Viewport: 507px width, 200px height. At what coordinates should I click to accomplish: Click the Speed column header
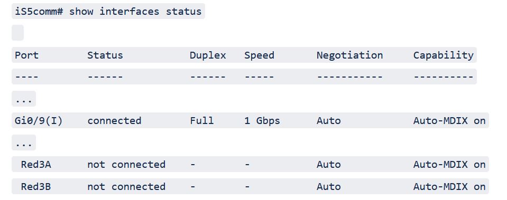coord(259,55)
